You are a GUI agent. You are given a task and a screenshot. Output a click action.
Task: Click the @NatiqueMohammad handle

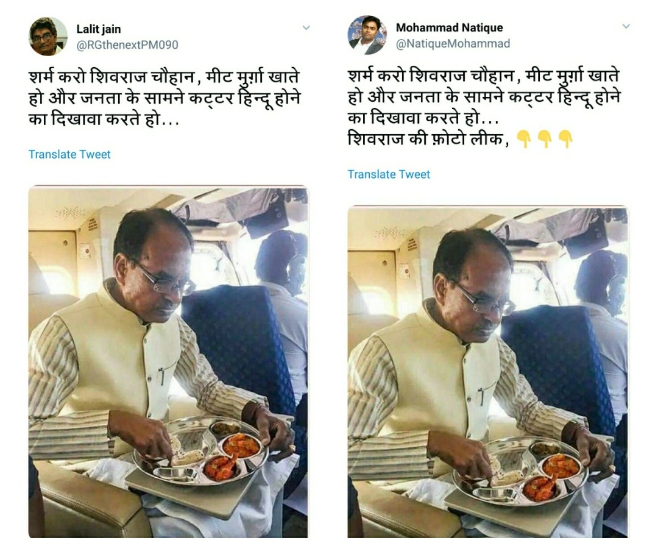point(453,44)
